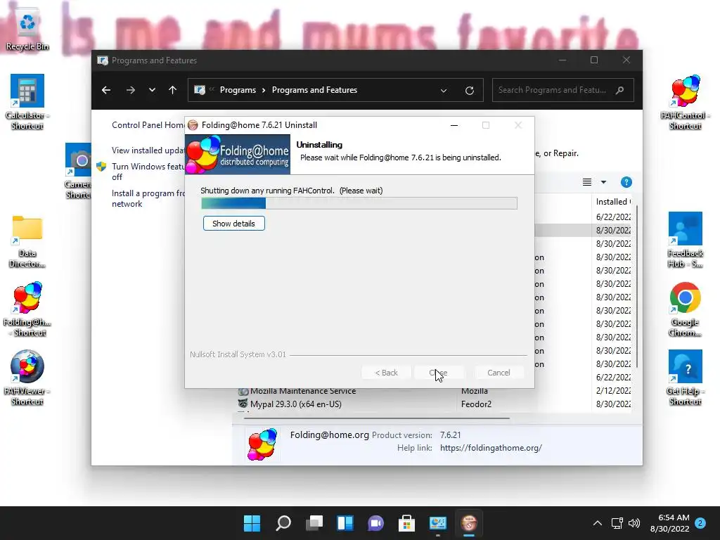This screenshot has width=720, height=540.
Task: Open Install a program from the network
Action: 148,198
